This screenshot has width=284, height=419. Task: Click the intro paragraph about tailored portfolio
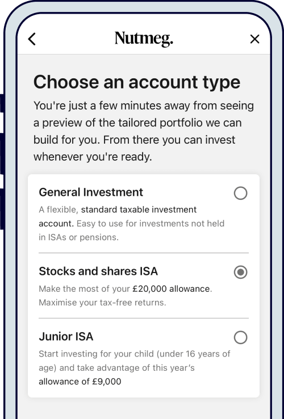[144, 131]
